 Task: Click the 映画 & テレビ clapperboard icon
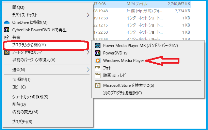[98, 76]
